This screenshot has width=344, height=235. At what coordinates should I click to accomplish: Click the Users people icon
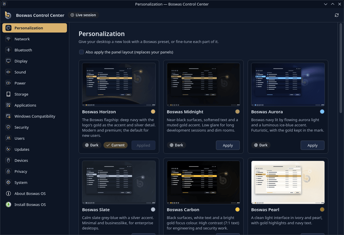8,138
